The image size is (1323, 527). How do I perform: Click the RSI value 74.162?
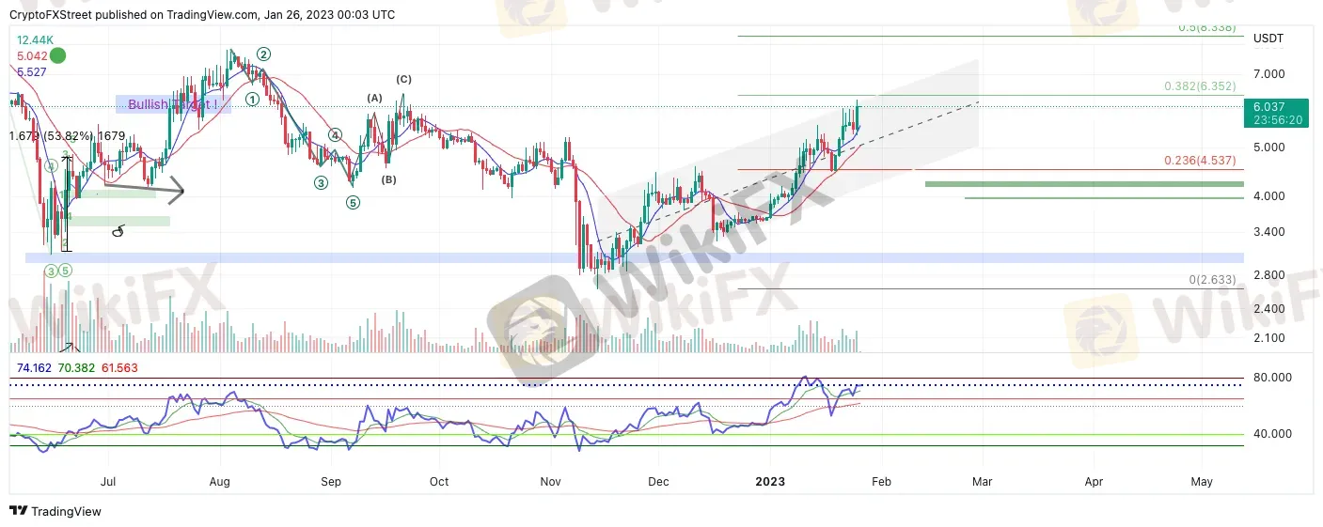[x=34, y=368]
